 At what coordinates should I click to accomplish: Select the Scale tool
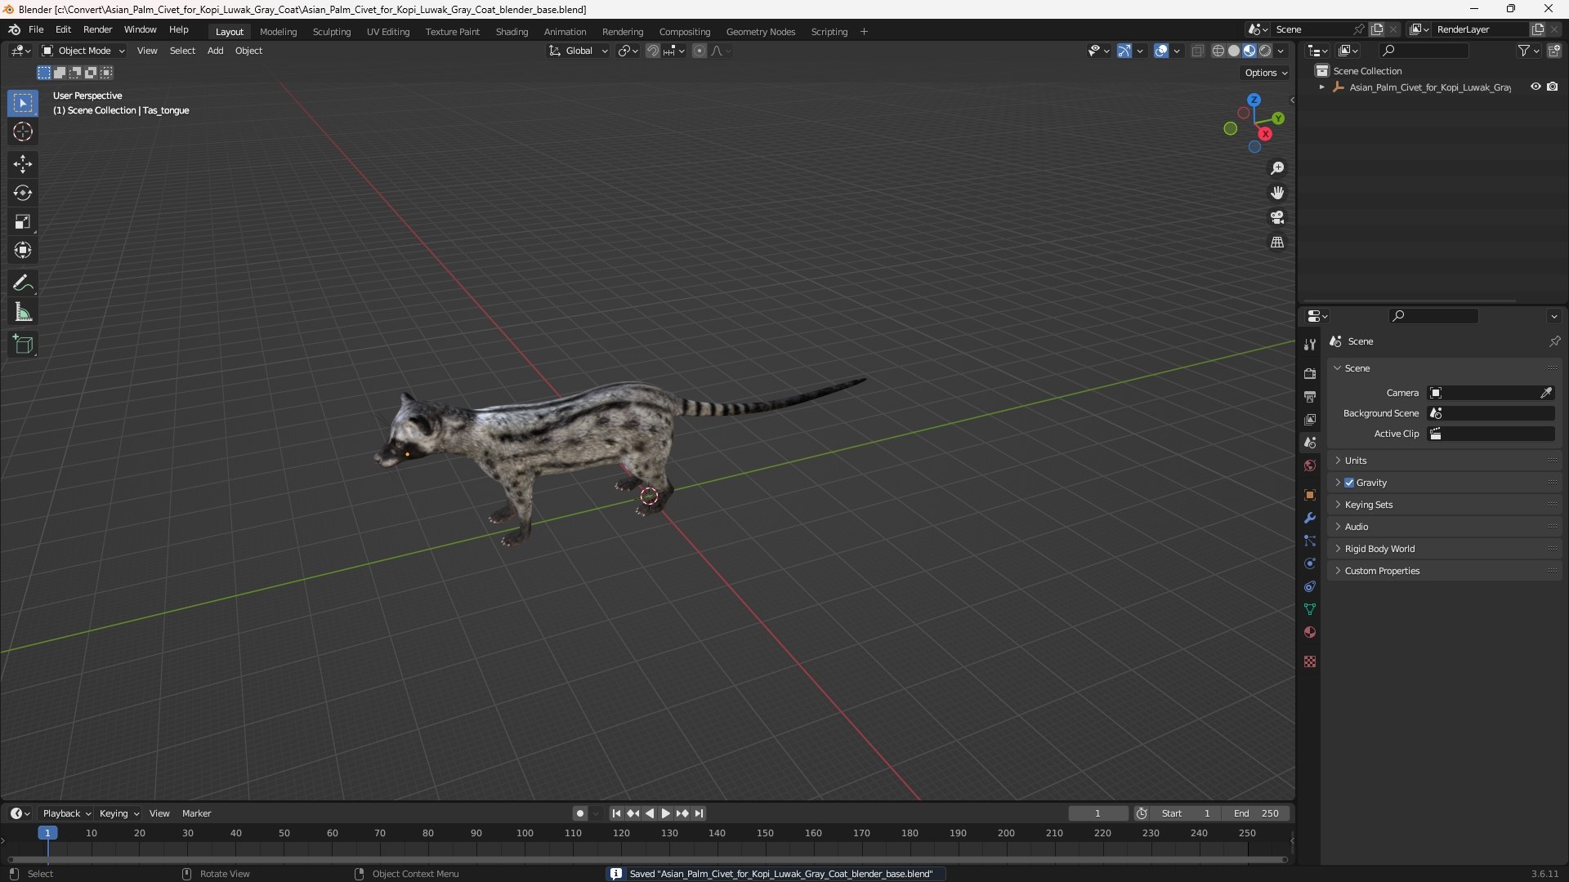[23, 221]
